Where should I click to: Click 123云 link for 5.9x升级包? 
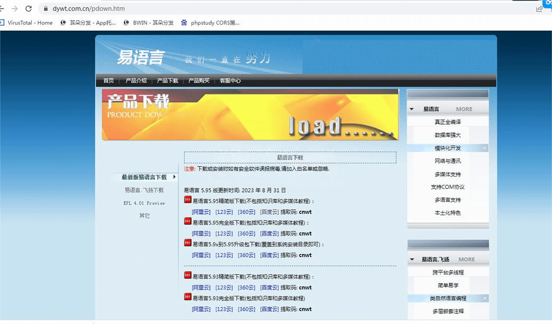coord(224,255)
